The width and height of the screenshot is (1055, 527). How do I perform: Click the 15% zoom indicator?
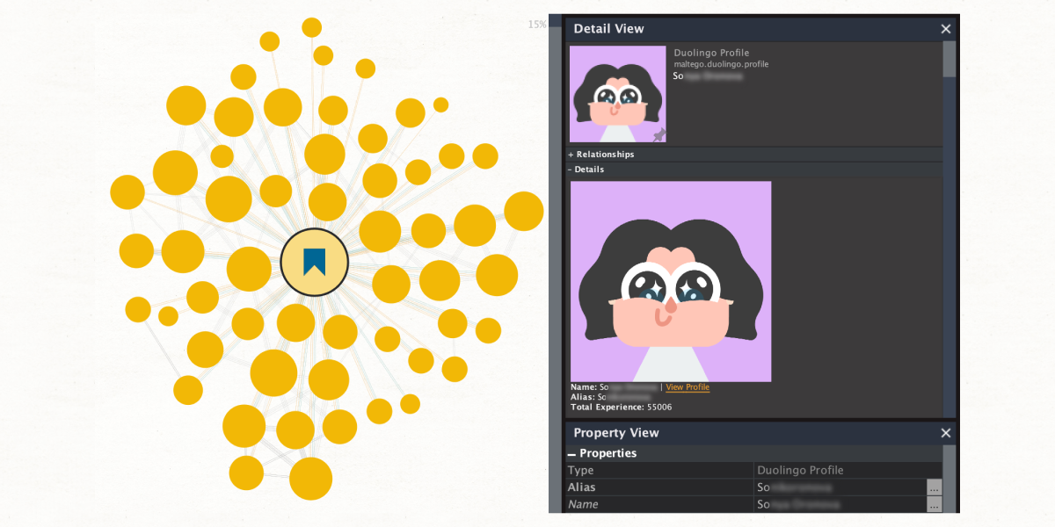pos(537,25)
